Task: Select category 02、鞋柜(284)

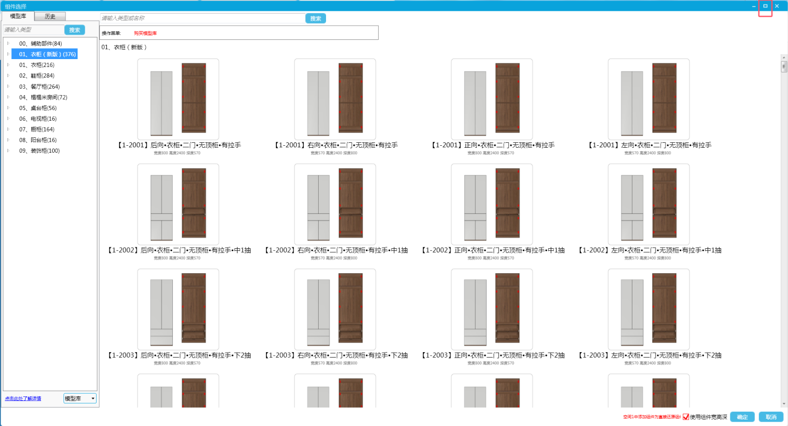Action: coord(37,75)
